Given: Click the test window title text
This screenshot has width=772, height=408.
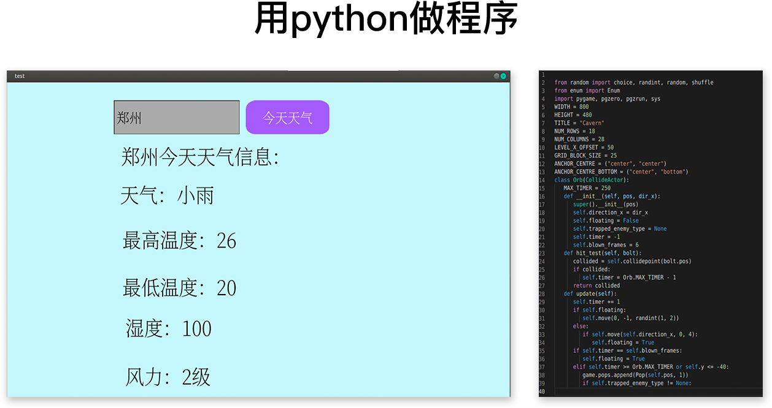Looking at the screenshot, I should tap(20, 76).
